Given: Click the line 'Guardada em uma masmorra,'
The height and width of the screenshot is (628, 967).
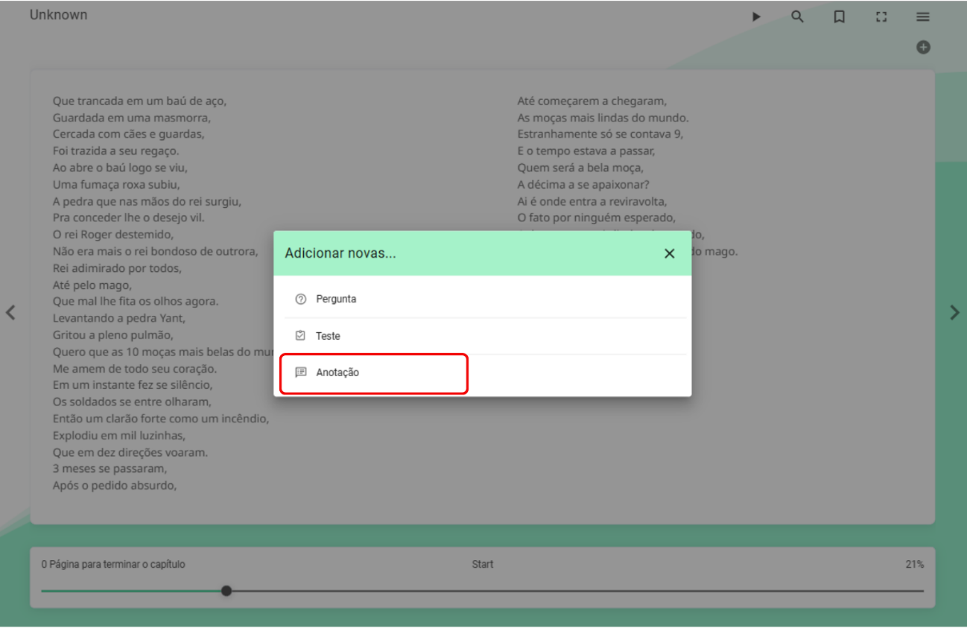Looking at the screenshot, I should point(132,118).
